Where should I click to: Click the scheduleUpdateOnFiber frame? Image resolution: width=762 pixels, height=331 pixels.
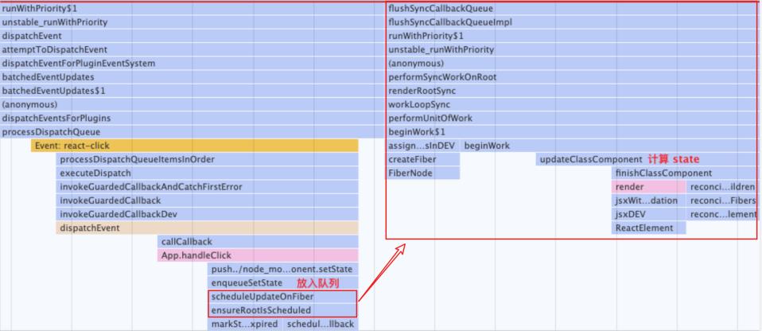[x=282, y=297]
